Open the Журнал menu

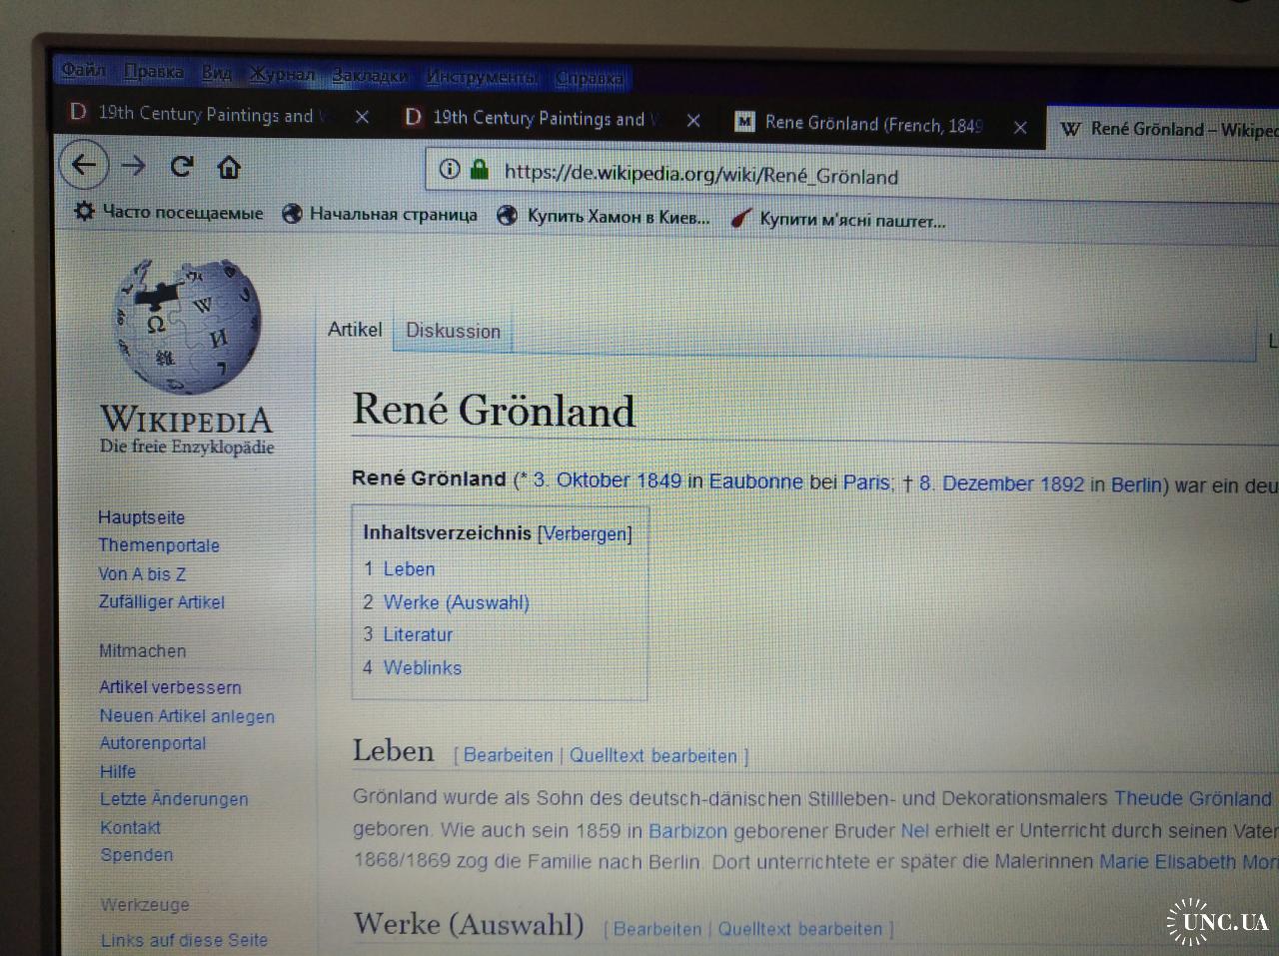click(282, 75)
